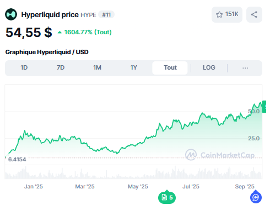Select the Tout chart range
Screen dimensions: 270x205
point(170,68)
